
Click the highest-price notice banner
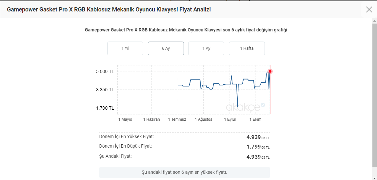184,172
